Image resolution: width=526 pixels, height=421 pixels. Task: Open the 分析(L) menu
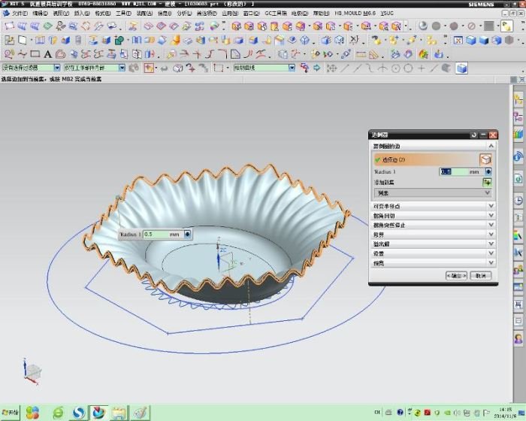[x=184, y=14]
